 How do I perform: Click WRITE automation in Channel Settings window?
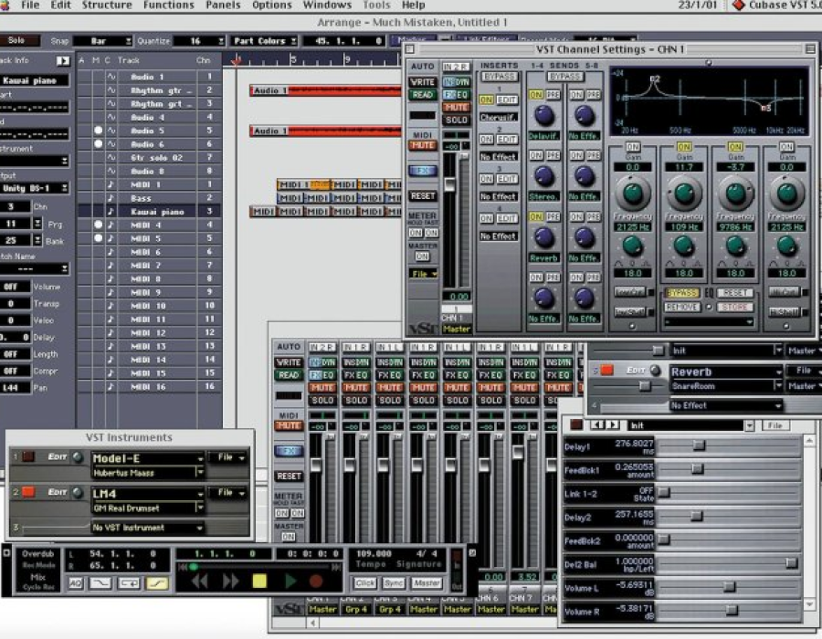423,82
